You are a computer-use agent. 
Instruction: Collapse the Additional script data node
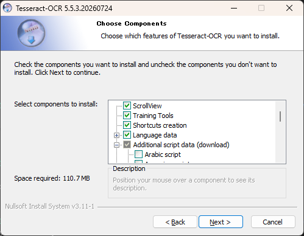pyautogui.click(x=116, y=145)
